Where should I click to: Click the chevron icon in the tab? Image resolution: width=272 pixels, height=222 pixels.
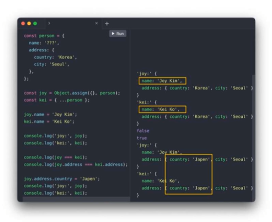(49, 23)
